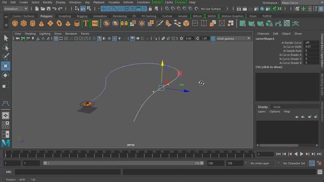Click the Open Scene folder icon

[43, 9]
